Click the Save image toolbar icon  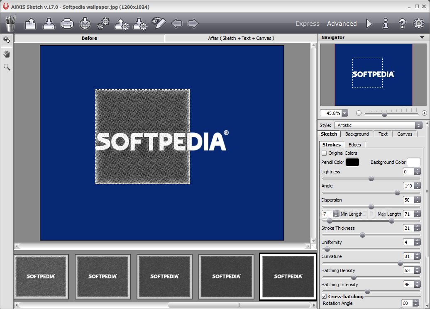49,24
